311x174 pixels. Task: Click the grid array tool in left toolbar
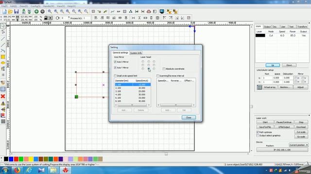pyautogui.click(x=3, y=121)
